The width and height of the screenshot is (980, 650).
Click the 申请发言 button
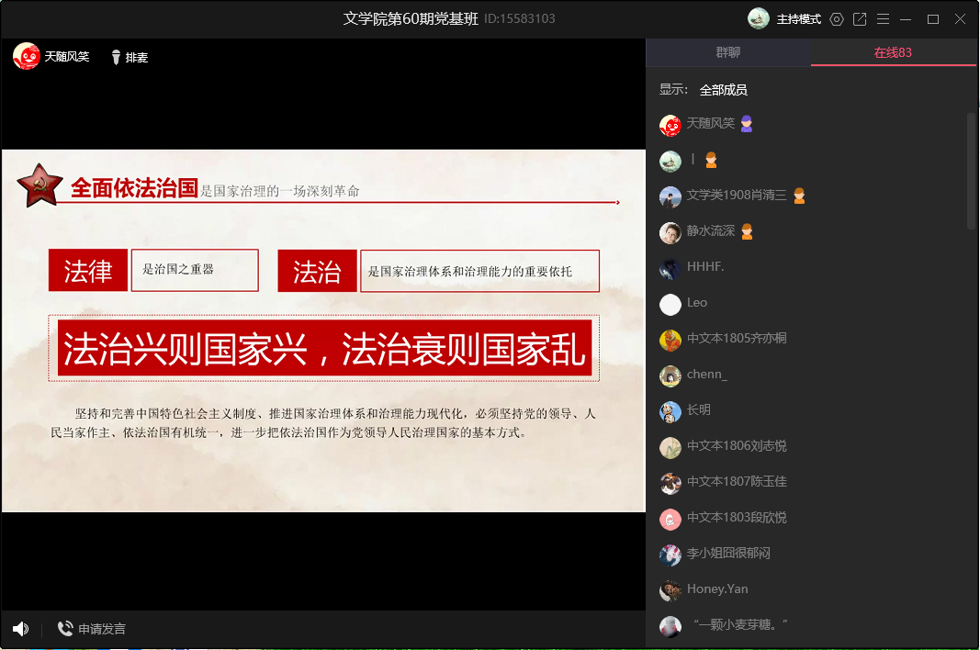click(102, 629)
